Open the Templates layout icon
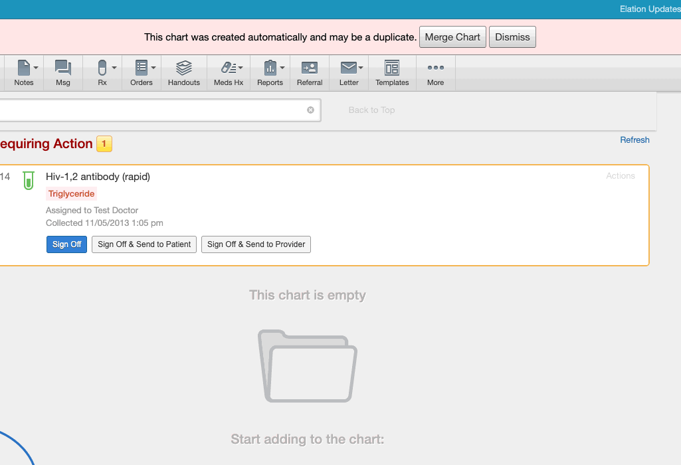Image resolution: width=681 pixels, height=465 pixels. point(392,68)
